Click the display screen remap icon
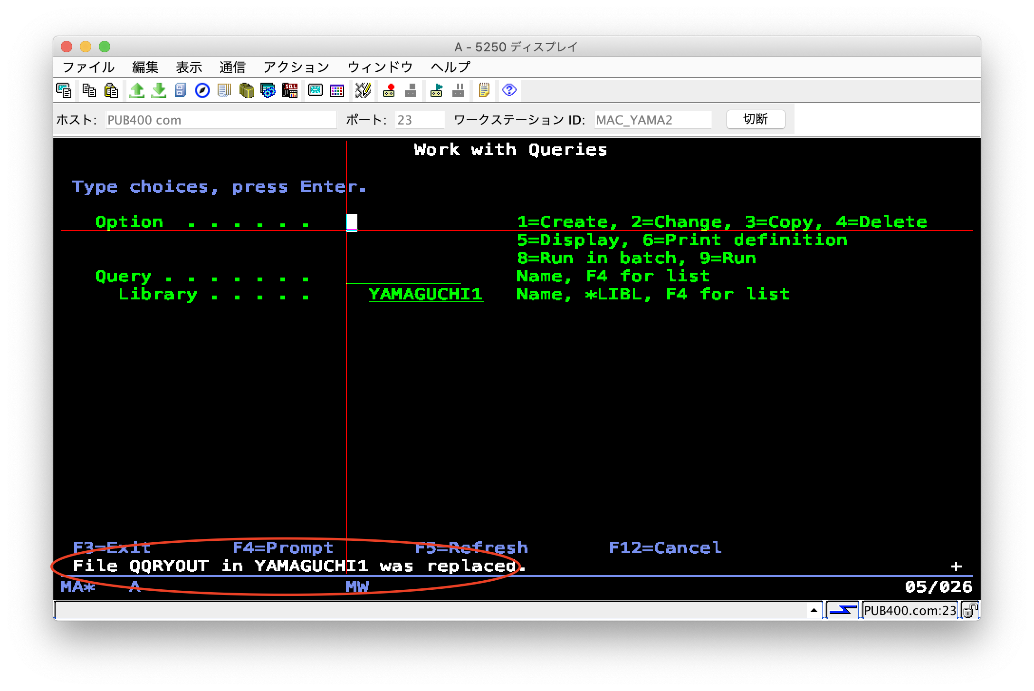Viewport: 1034px width, 691px height. coord(316,90)
